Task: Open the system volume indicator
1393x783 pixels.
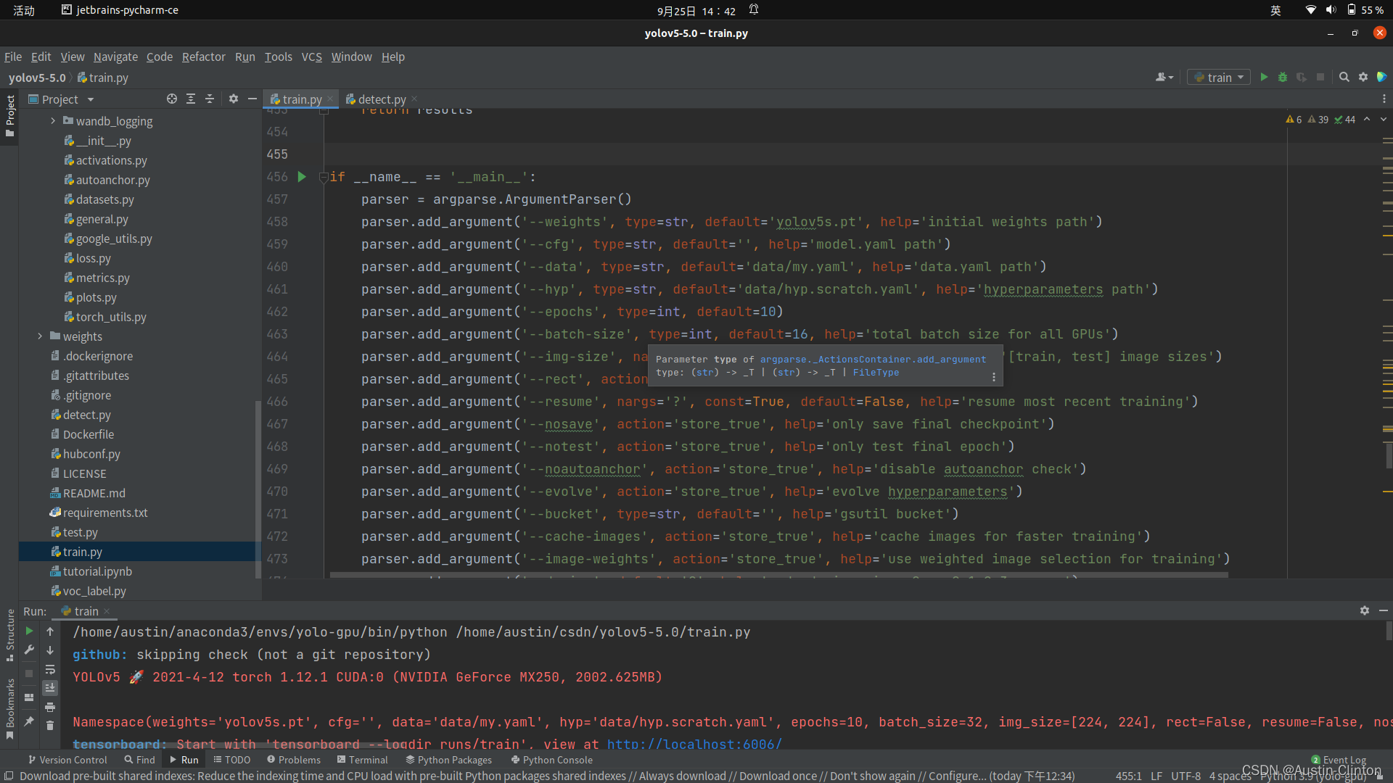Action: 1331,10
